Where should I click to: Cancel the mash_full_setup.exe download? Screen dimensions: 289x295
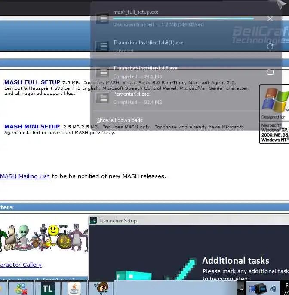[270, 18]
